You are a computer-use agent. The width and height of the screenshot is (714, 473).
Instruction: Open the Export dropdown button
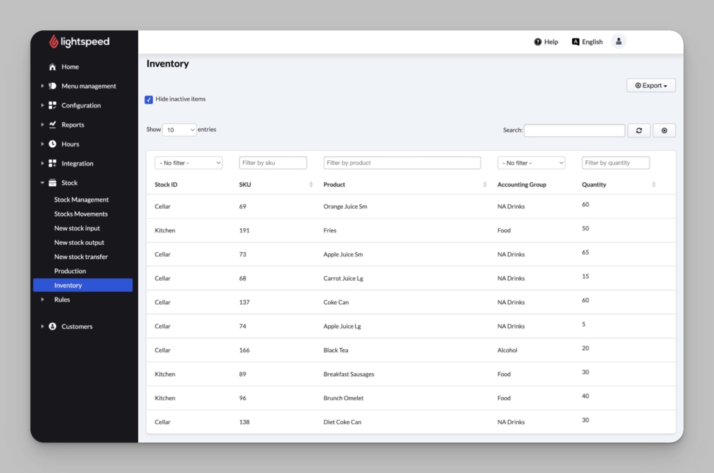tap(651, 85)
